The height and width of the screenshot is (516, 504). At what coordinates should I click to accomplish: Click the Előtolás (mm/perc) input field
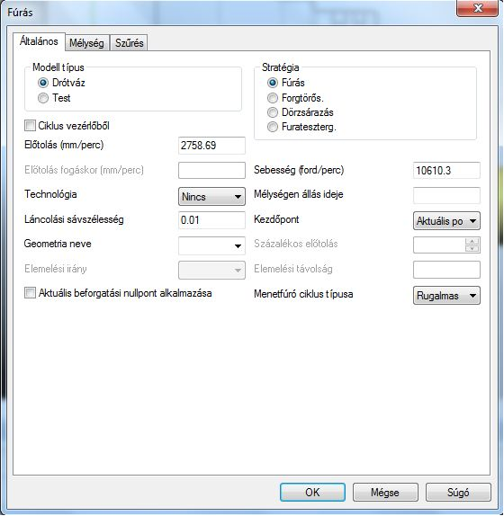pyautogui.click(x=211, y=146)
